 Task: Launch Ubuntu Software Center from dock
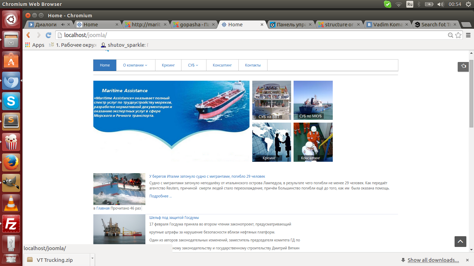click(11, 60)
